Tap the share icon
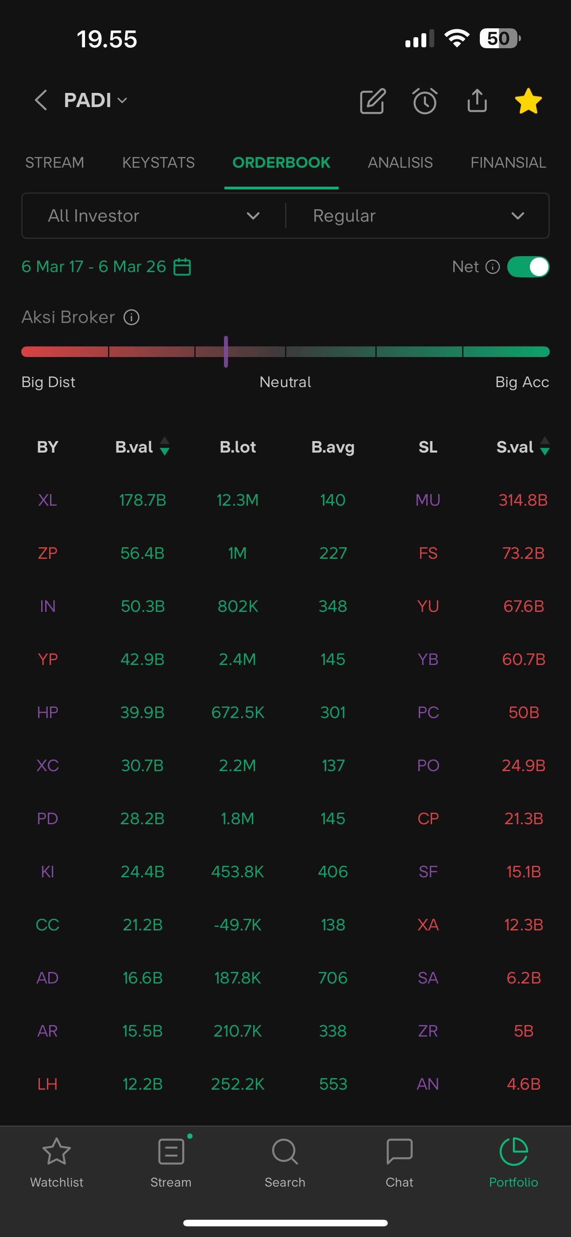Screen dimensions: 571x1237 [477, 101]
